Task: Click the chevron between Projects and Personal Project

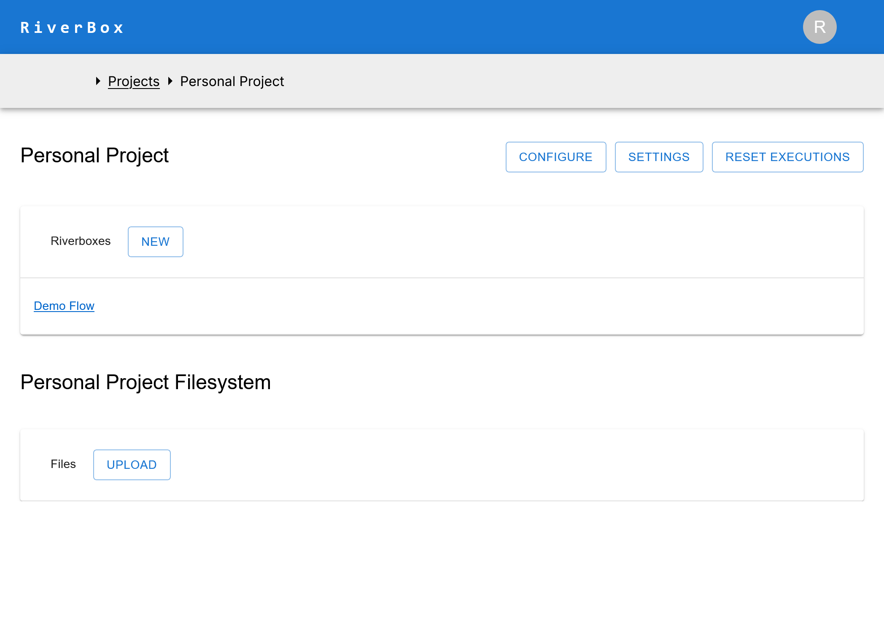Action: pyautogui.click(x=170, y=81)
